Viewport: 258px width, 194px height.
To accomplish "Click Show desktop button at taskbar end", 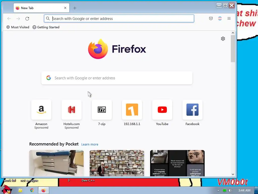I will (x=256, y=190).
